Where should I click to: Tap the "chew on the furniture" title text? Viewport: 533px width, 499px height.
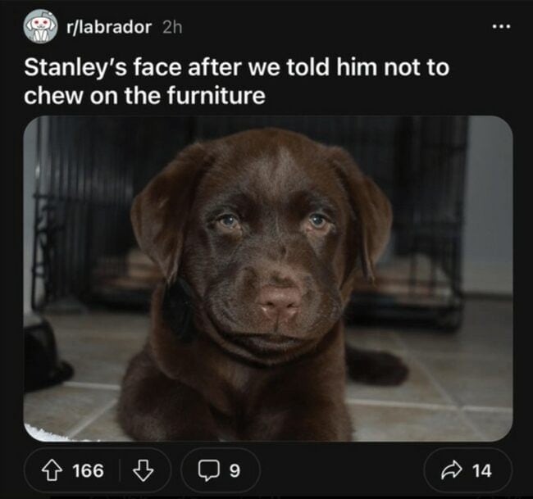pos(144,96)
